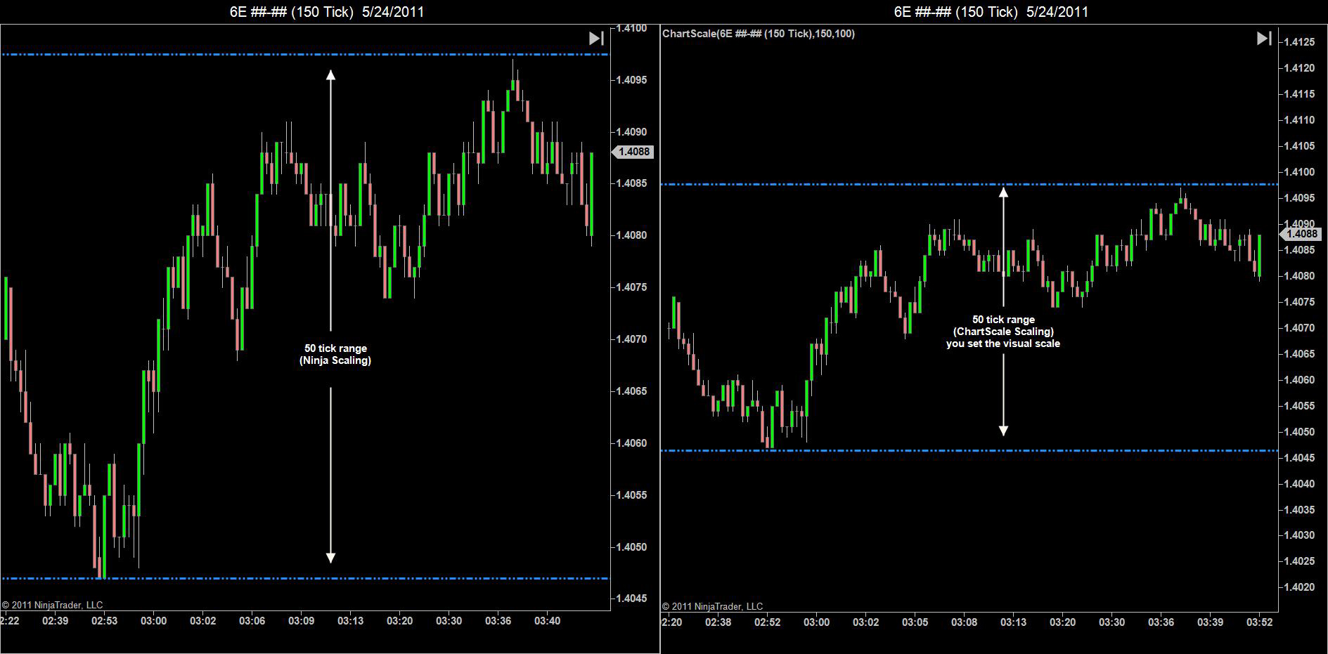Image resolution: width=1328 pixels, height=654 pixels.
Task: Click the 1.4088 current price marker in left chart
Action: pos(633,152)
